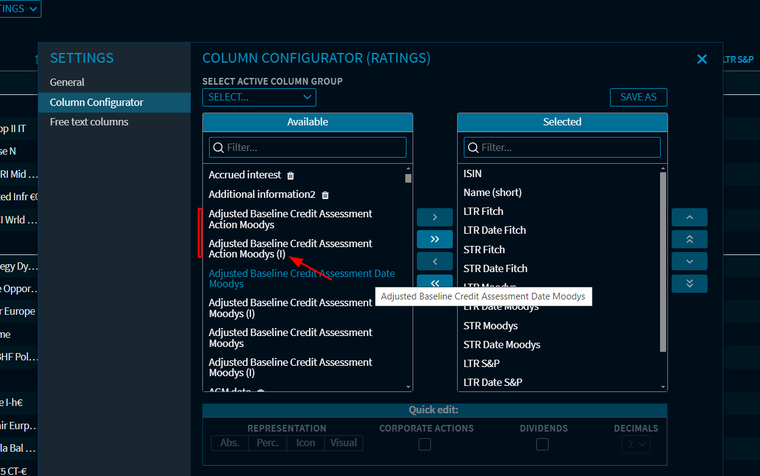The width and height of the screenshot is (760, 476).
Task: Move selected column to the very top
Action: click(689, 239)
